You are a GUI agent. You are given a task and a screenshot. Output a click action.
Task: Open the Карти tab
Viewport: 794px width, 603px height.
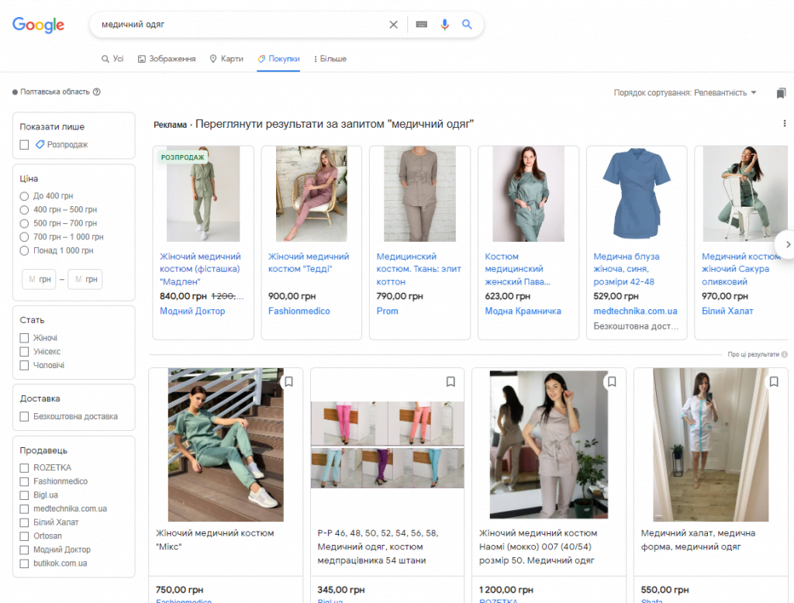coord(226,59)
